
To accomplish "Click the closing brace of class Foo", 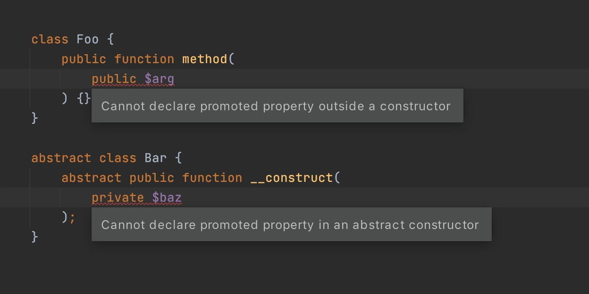I will 34,118.
